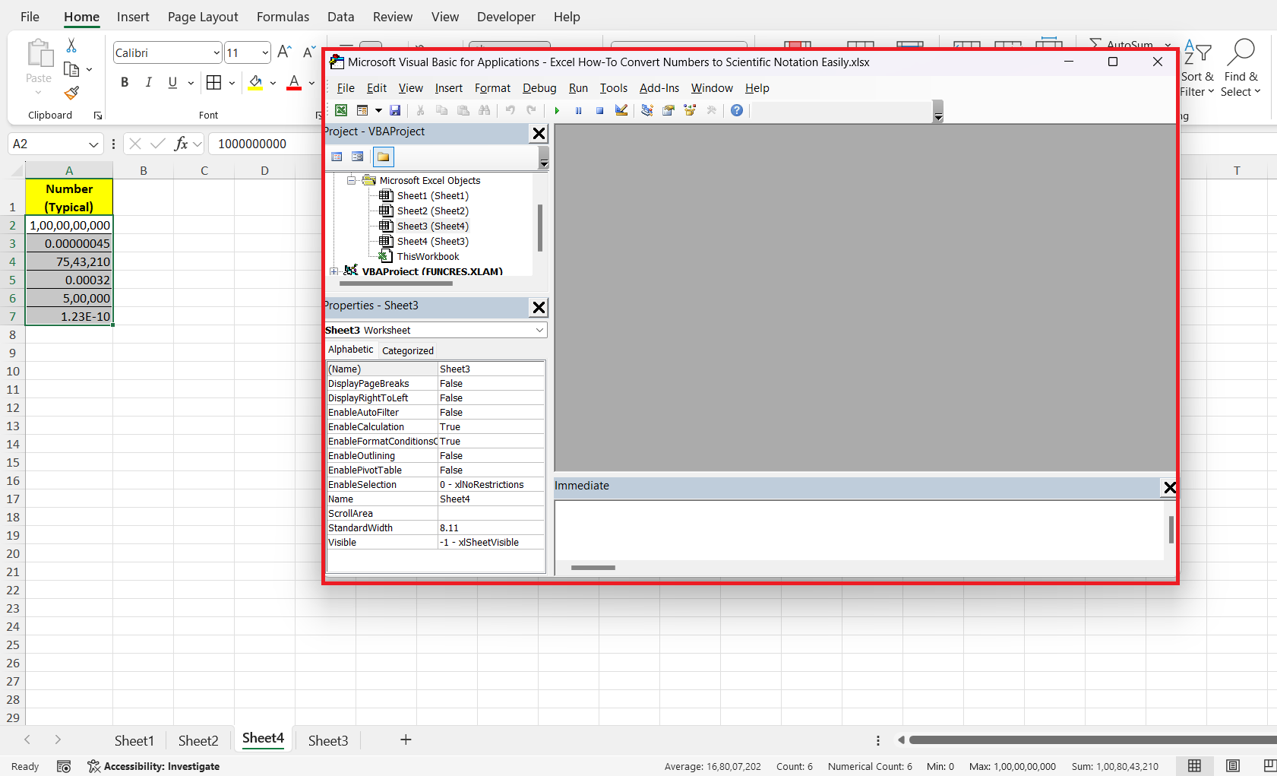The width and height of the screenshot is (1277, 776).
Task: Apply red font color in Excel
Action: [294, 82]
